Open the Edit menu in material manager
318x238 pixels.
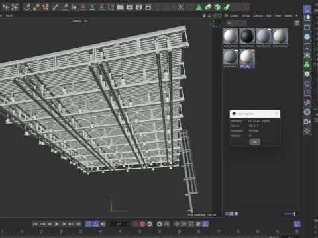[268, 15]
